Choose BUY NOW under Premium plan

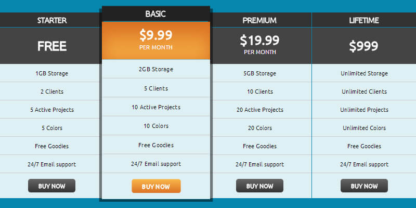coord(259,186)
